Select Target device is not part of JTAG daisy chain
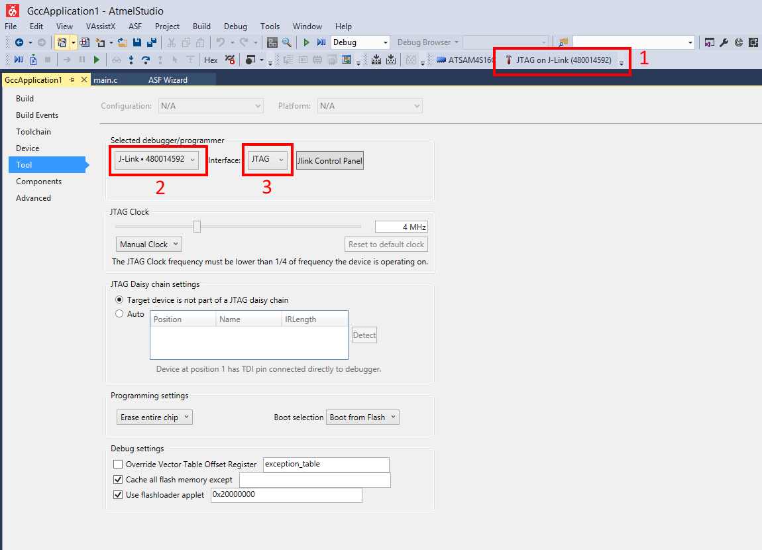Viewport: 762px width, 550px height. (x=119, y=300)
